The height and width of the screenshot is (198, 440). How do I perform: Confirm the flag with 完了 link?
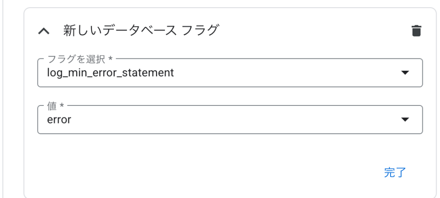(x=395, y=173)
